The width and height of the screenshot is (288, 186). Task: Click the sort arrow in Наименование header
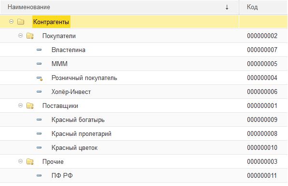point(227,7)
